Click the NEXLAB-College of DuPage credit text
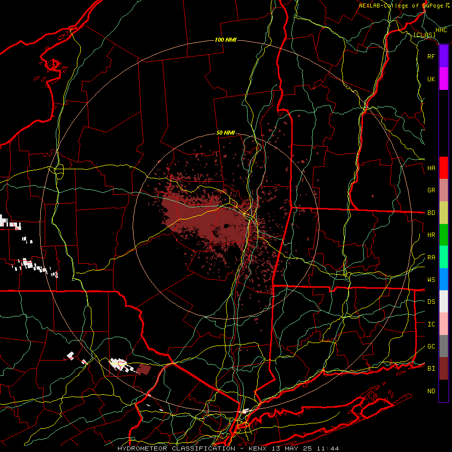Viewport: 452px width, 452px height. (403, 6)
